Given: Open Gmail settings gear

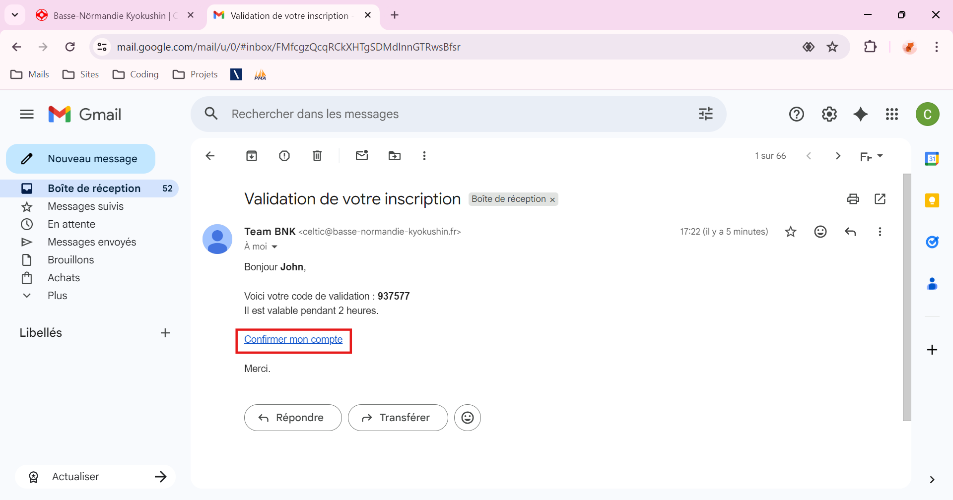Looking at the screenshot, I should point(829,114).
